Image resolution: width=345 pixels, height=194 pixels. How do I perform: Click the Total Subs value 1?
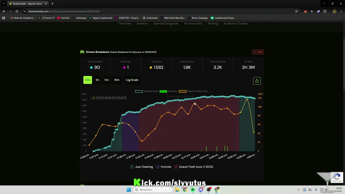(128, 67)
